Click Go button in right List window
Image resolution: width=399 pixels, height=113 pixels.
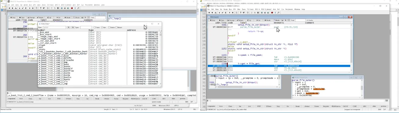coord(258,20)
